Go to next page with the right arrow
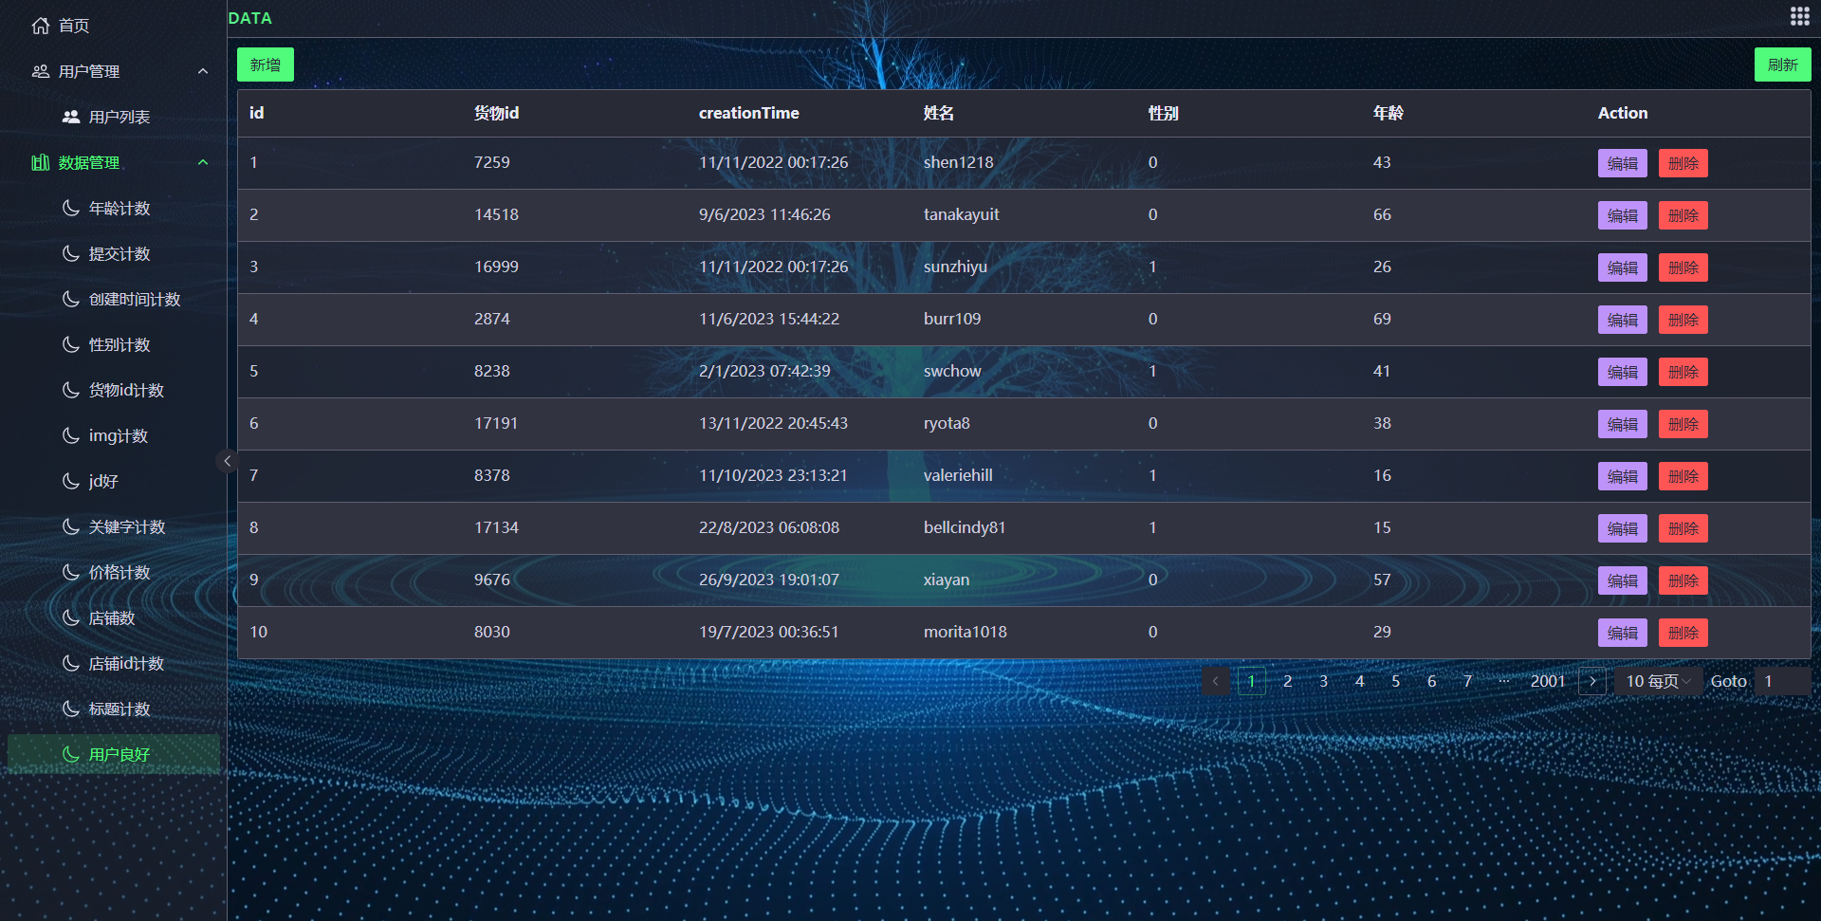This screenshot has height=921, width=1821. point(1592,681)
